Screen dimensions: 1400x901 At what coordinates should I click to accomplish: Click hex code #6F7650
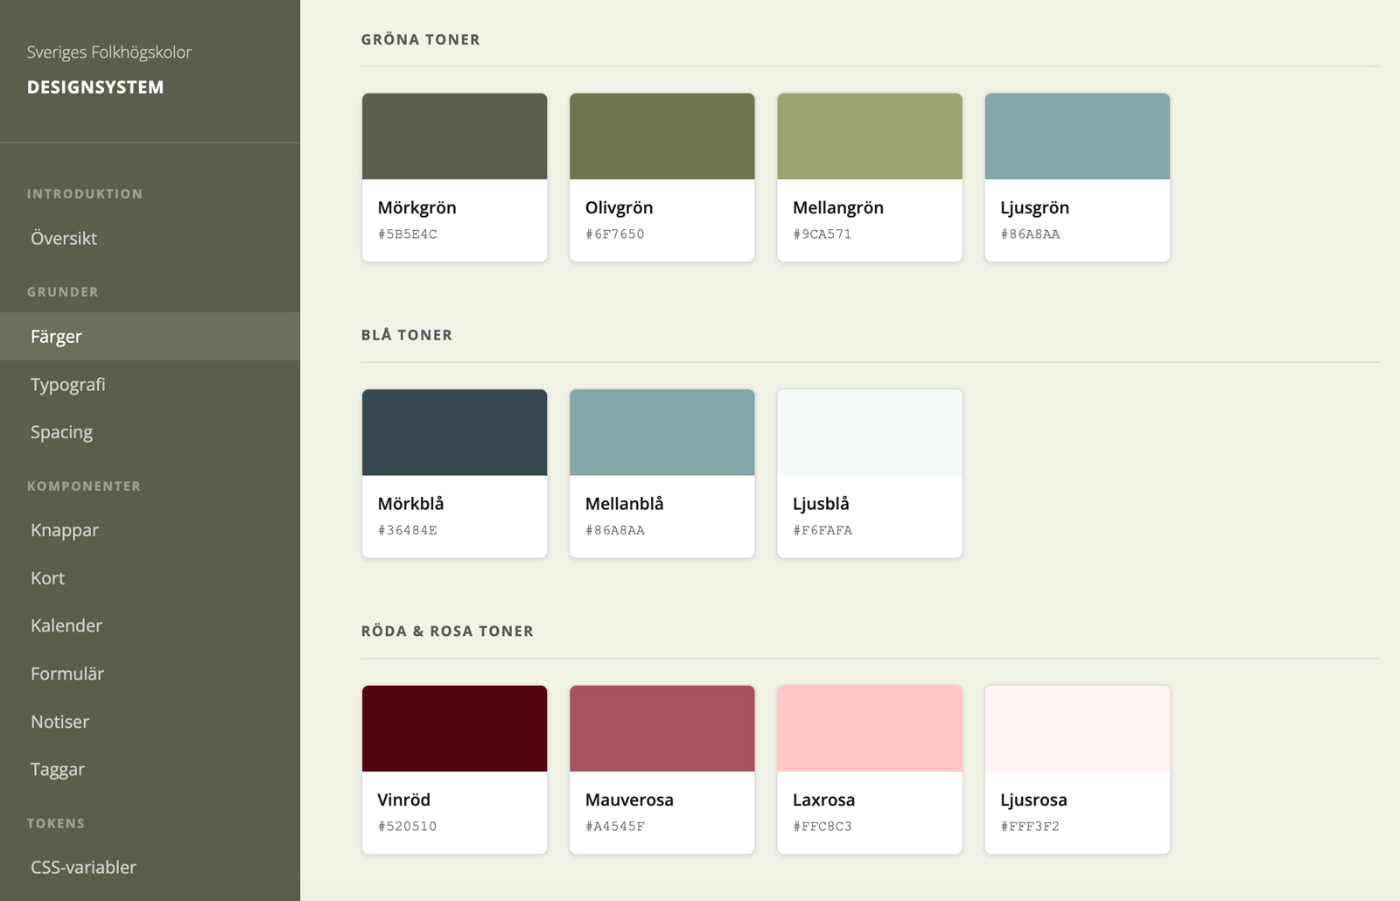tap(615, 234)
